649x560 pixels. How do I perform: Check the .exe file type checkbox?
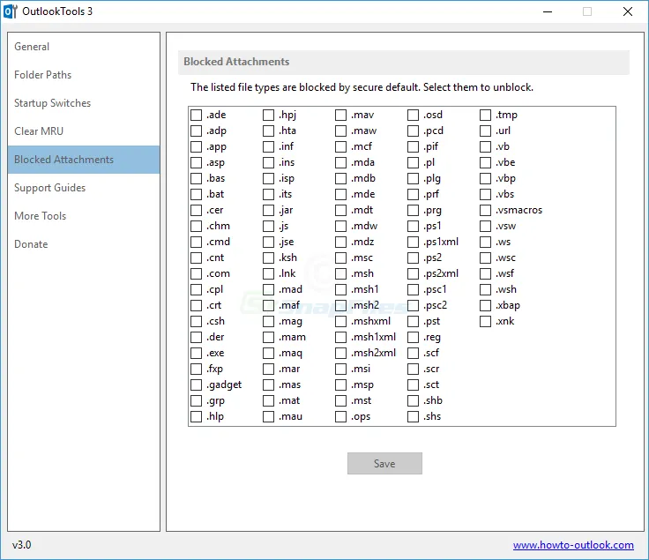point(196,353)
